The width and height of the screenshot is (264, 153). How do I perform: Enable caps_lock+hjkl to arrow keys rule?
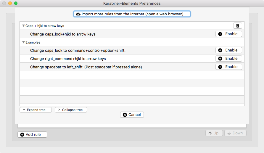tap(229, 34)
